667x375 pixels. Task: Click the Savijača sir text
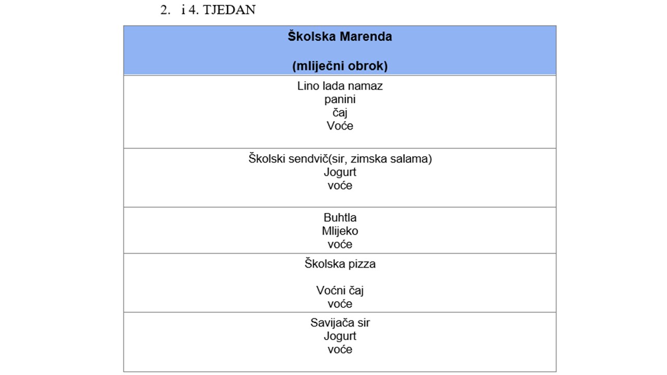coord(340,323)
